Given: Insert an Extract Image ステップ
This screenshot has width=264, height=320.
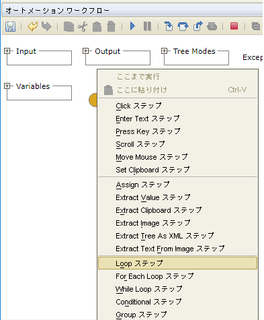Looking at the screenshot, I should click(x=177, y=223).
